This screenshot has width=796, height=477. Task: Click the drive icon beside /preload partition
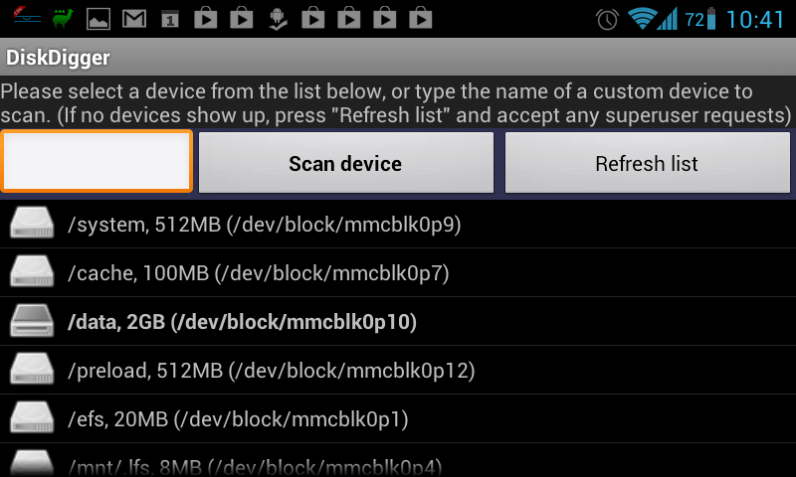click(32, 369)
